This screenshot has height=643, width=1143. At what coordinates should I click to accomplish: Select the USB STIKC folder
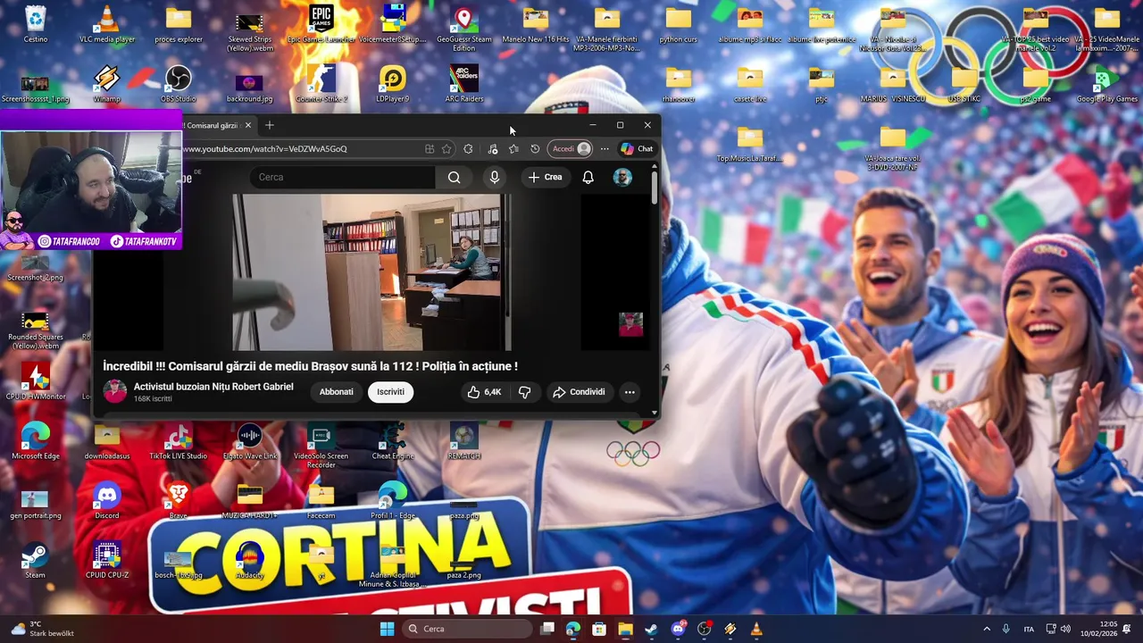(964, 85)
